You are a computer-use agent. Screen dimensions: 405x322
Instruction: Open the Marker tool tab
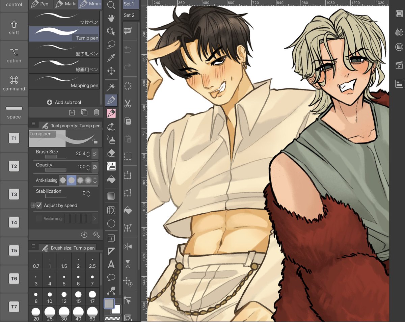click(65, 4)
